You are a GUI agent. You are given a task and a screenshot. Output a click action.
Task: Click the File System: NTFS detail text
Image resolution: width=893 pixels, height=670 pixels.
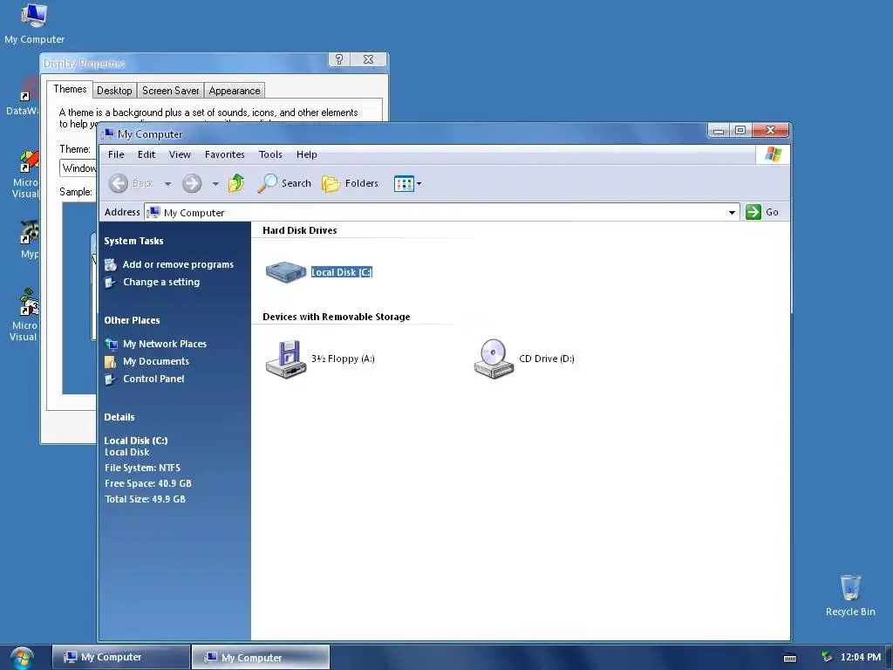[x=142, y=468]
